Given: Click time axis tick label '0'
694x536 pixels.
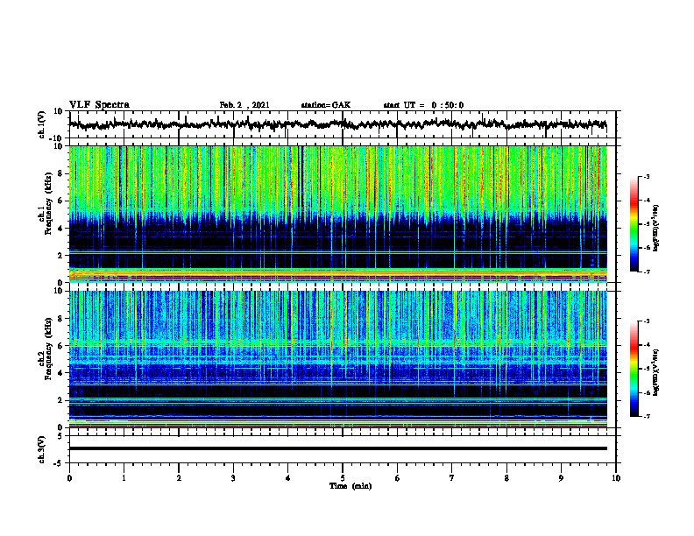Looking at the screenshot, I should coord(69,478).
